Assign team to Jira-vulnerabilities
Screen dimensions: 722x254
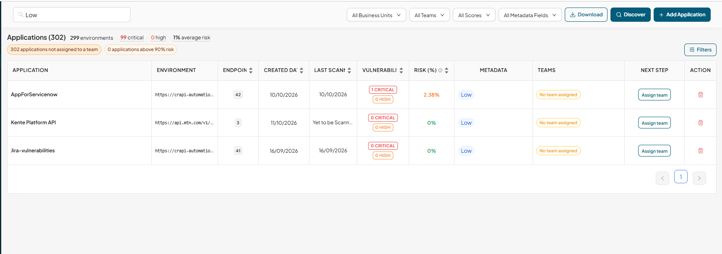click(x=654, y=151)
